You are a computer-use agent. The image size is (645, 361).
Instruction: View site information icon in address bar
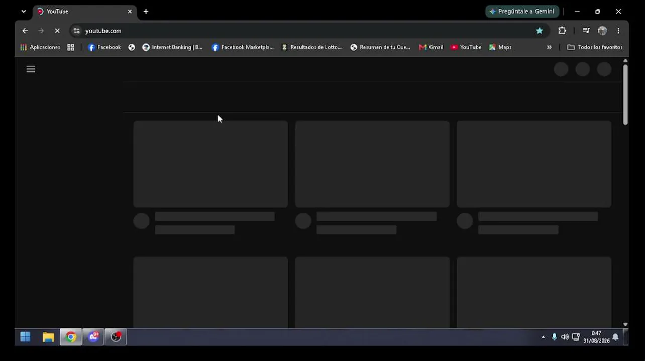click(x=76, y=31)
